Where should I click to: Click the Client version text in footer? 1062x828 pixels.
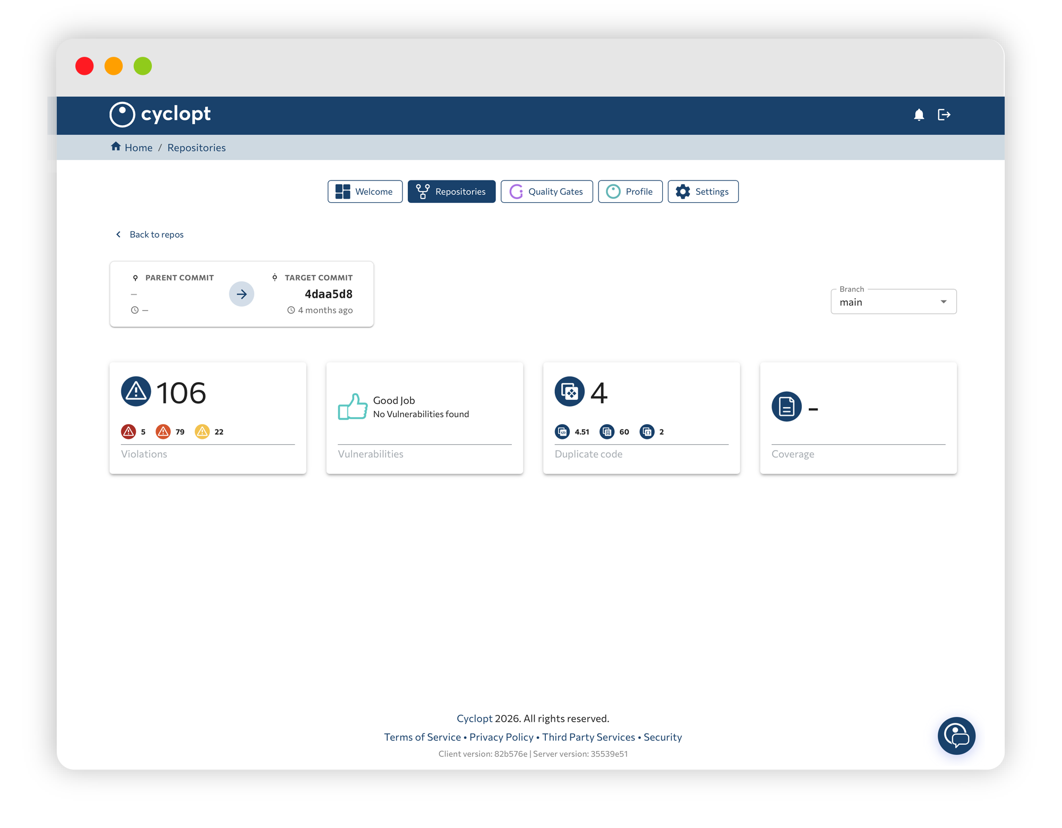tap(483, 754)
